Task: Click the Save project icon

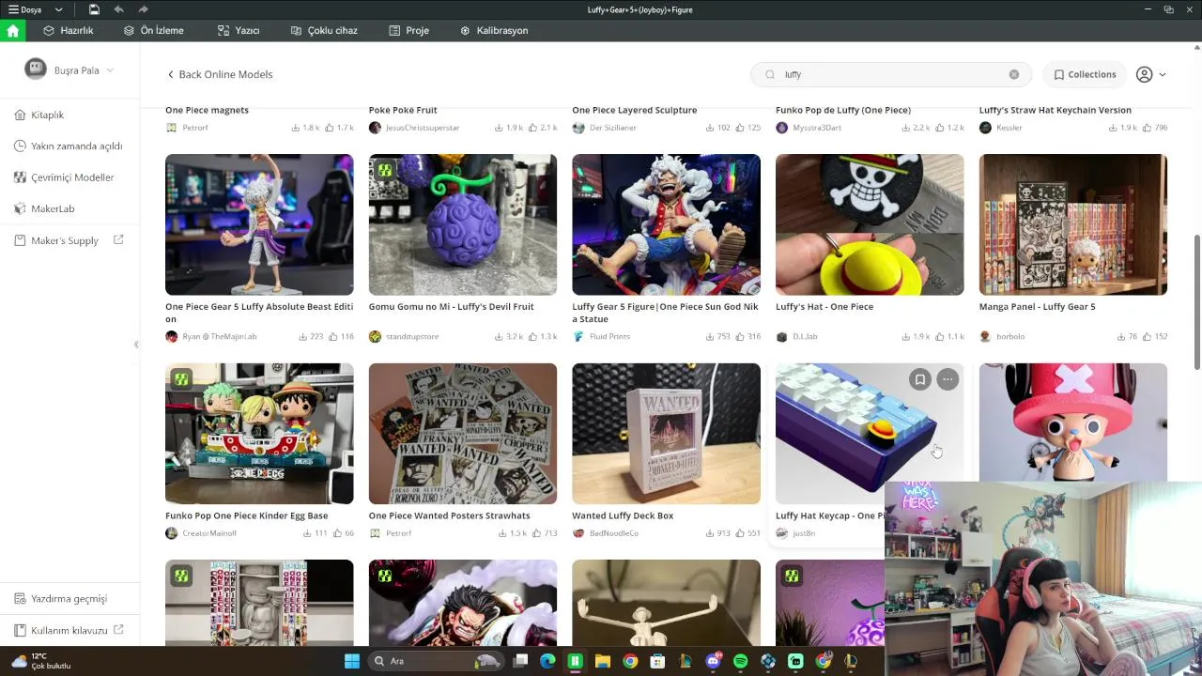Action: (95, 9)
